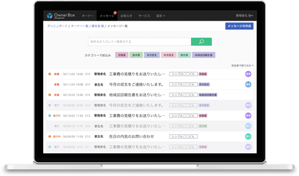
Task: Click faded purple avatar on 18/09/25 12:05 row
Action: pos(248,105)
